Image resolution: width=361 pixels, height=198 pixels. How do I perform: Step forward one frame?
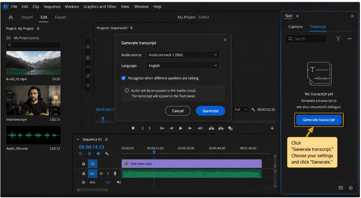tap(190, 128)
